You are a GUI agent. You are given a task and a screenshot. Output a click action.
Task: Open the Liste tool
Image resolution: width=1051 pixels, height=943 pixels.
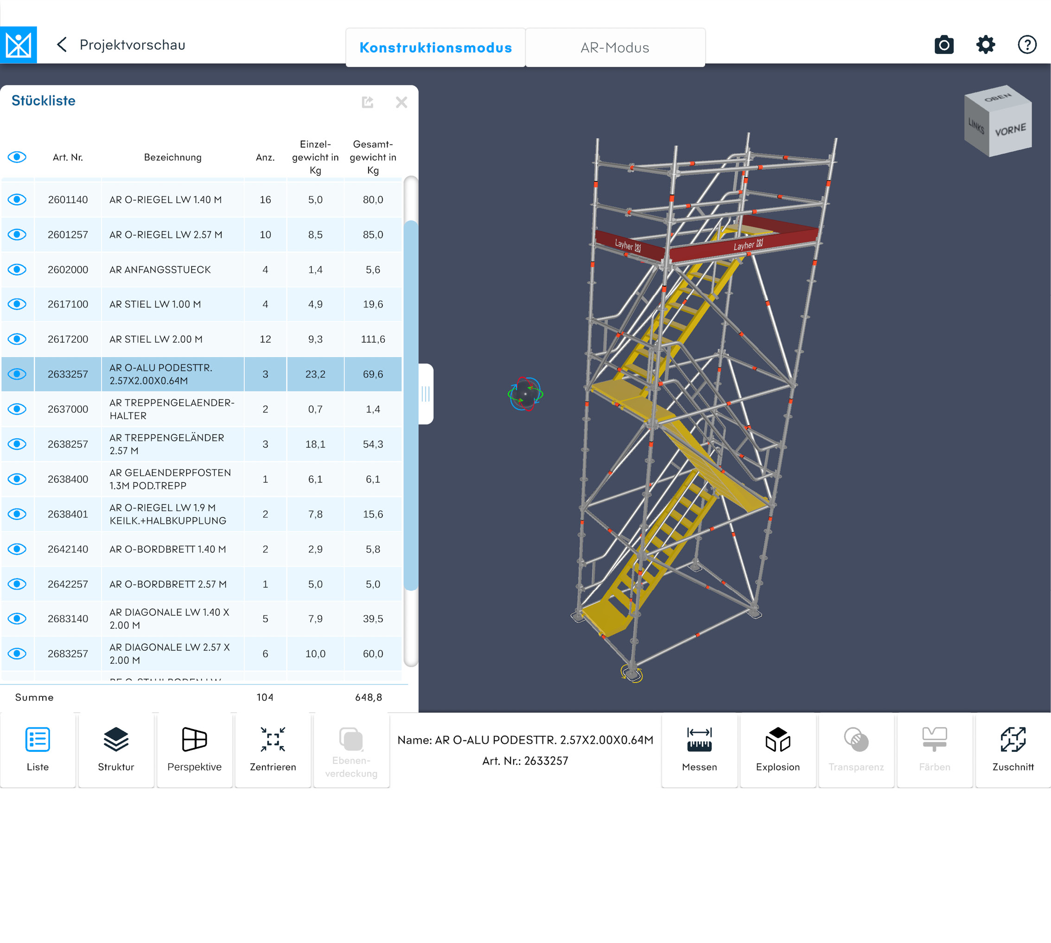(38, 750)
